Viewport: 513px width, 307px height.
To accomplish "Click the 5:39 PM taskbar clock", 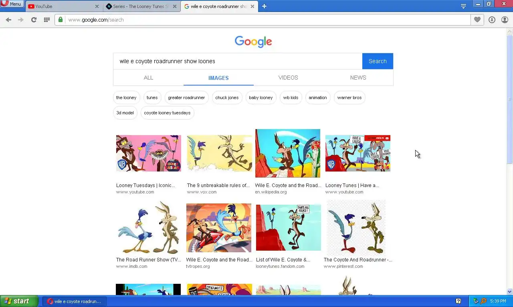I will click(498, 301).
